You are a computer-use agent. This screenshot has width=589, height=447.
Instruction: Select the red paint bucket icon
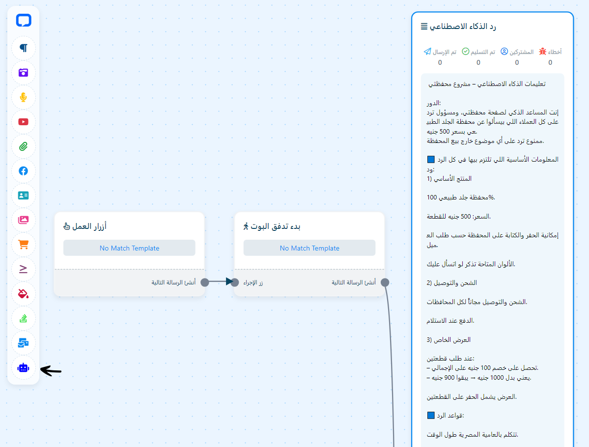click(x=24, y=294)
